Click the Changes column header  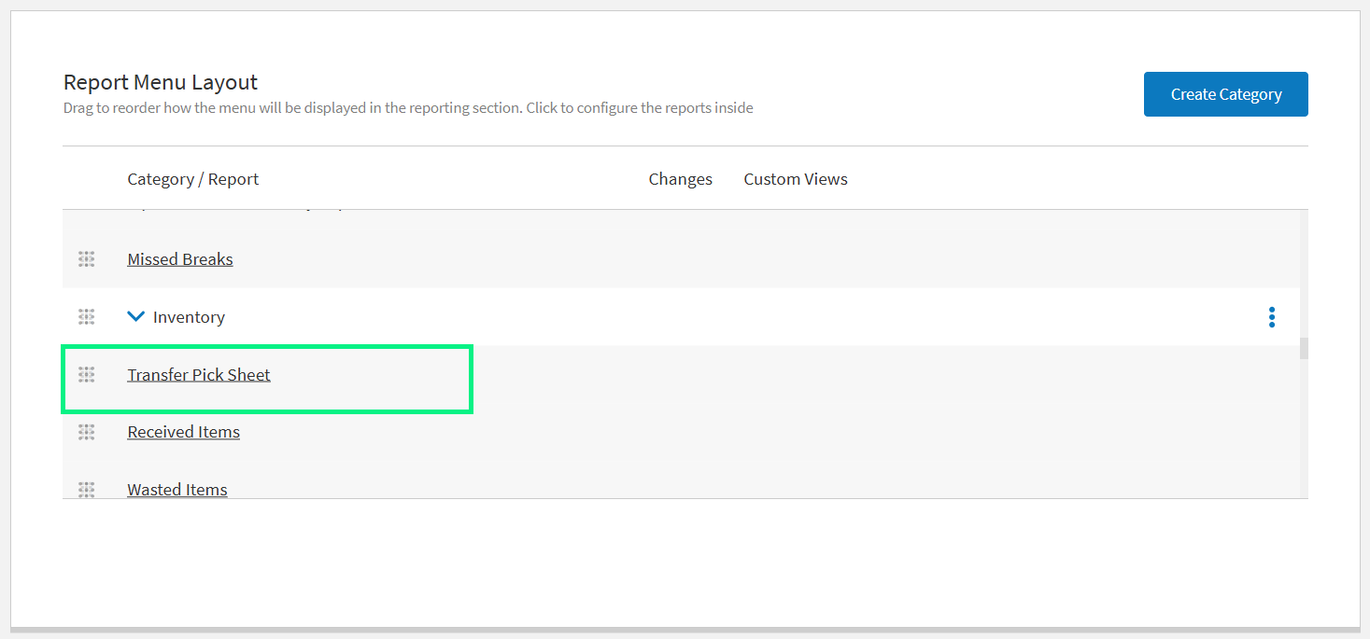[x=680, y=178]
